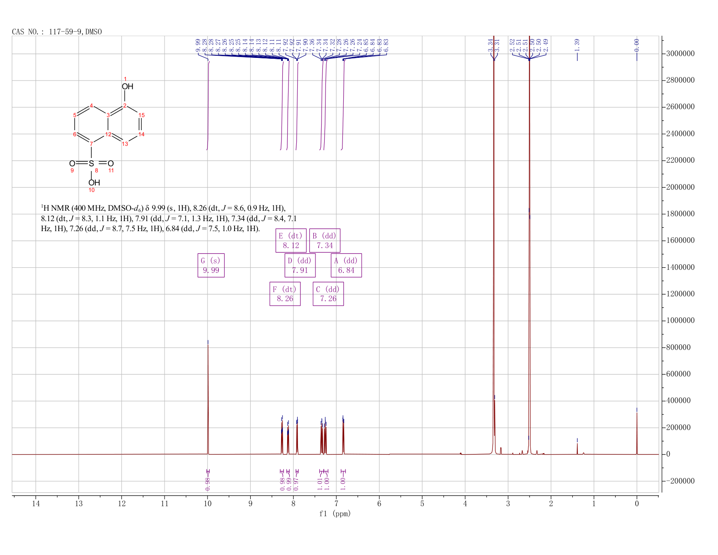Click the 0.97 integral label under 7.91 peak
The width and height of the screenshot is (718, 555).
pyautogui.click(x=296, y=484)
